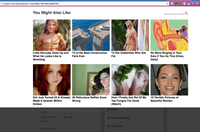Image resolution: width=200 pixels, height=132 pixels.
Task: Open the ear anatomy illustration thumbnail
Action: [169, 35]
